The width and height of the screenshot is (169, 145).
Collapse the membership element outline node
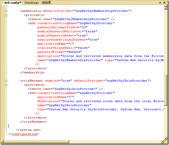tap(6, 11)
